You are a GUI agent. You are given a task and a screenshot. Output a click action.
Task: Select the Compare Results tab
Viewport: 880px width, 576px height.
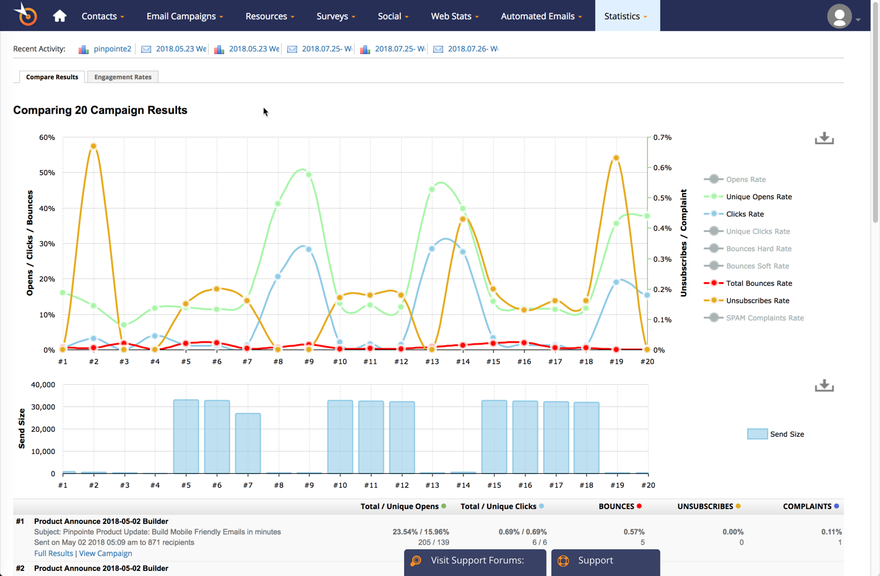52,77
